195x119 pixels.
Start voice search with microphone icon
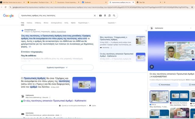click(x=105, y=16)
